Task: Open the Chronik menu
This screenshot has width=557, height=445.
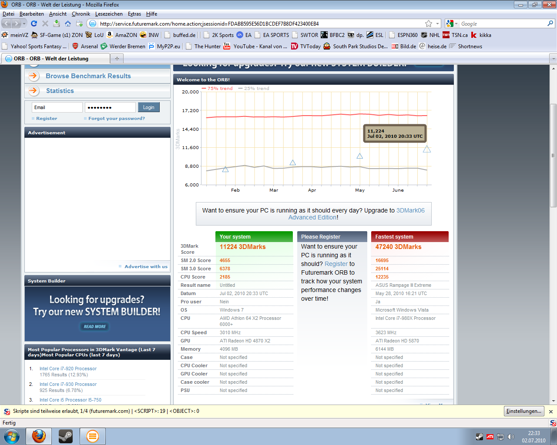Action: tap(81, 14)
